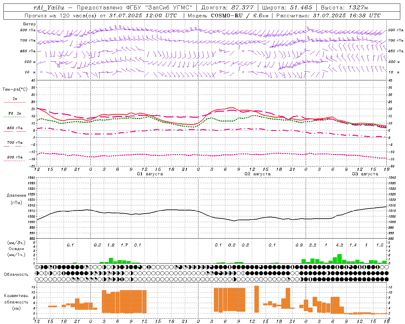Viewport: 405px width, 324px height.
Task: Click the precipitation value '4.2'
Action: click(x=340, y=245)
